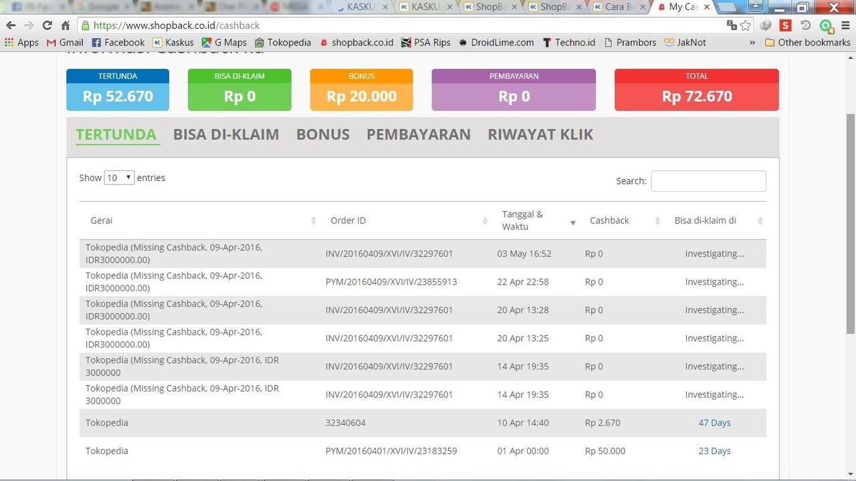Click the translate page icon in address bar
The image size is (856, 481).
pos(732,25)
